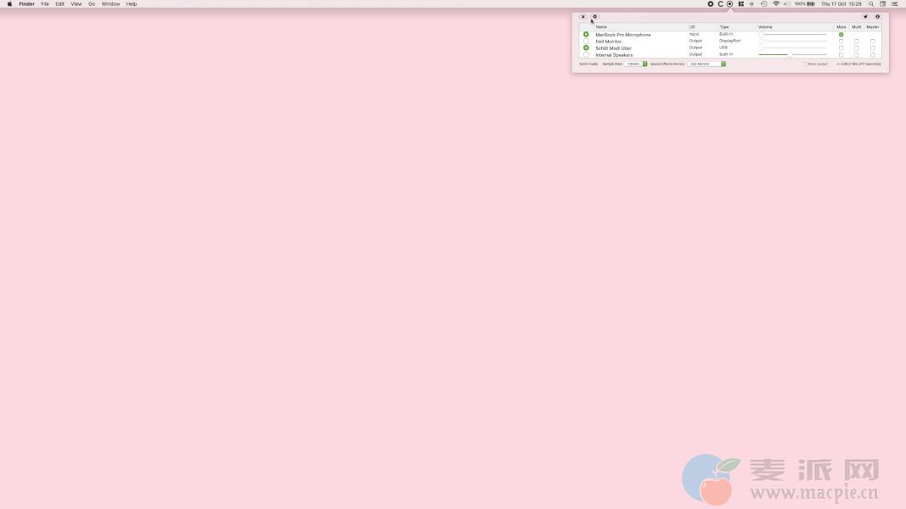Click the gear settings icon in audio panel
The height and width of the screenshot is (509, 906).
[594, 17]
